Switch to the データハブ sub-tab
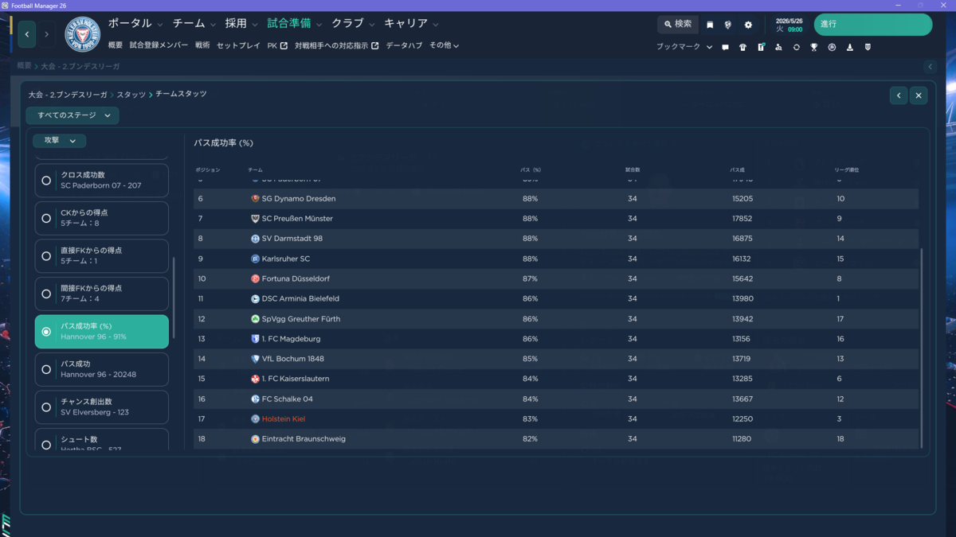The image size is (956, 537). [x=404, y=46]
